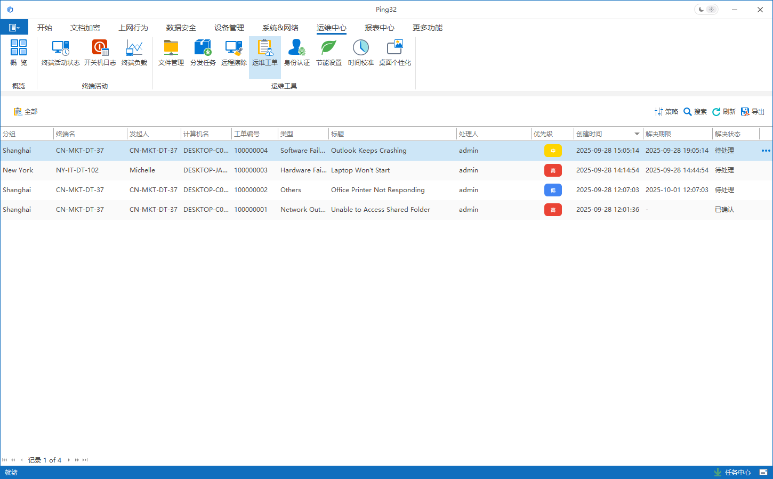Viewport: 773px width, 479px height.
Task: Toggle the dark/light theme switch
Action: tap(706, 10)
